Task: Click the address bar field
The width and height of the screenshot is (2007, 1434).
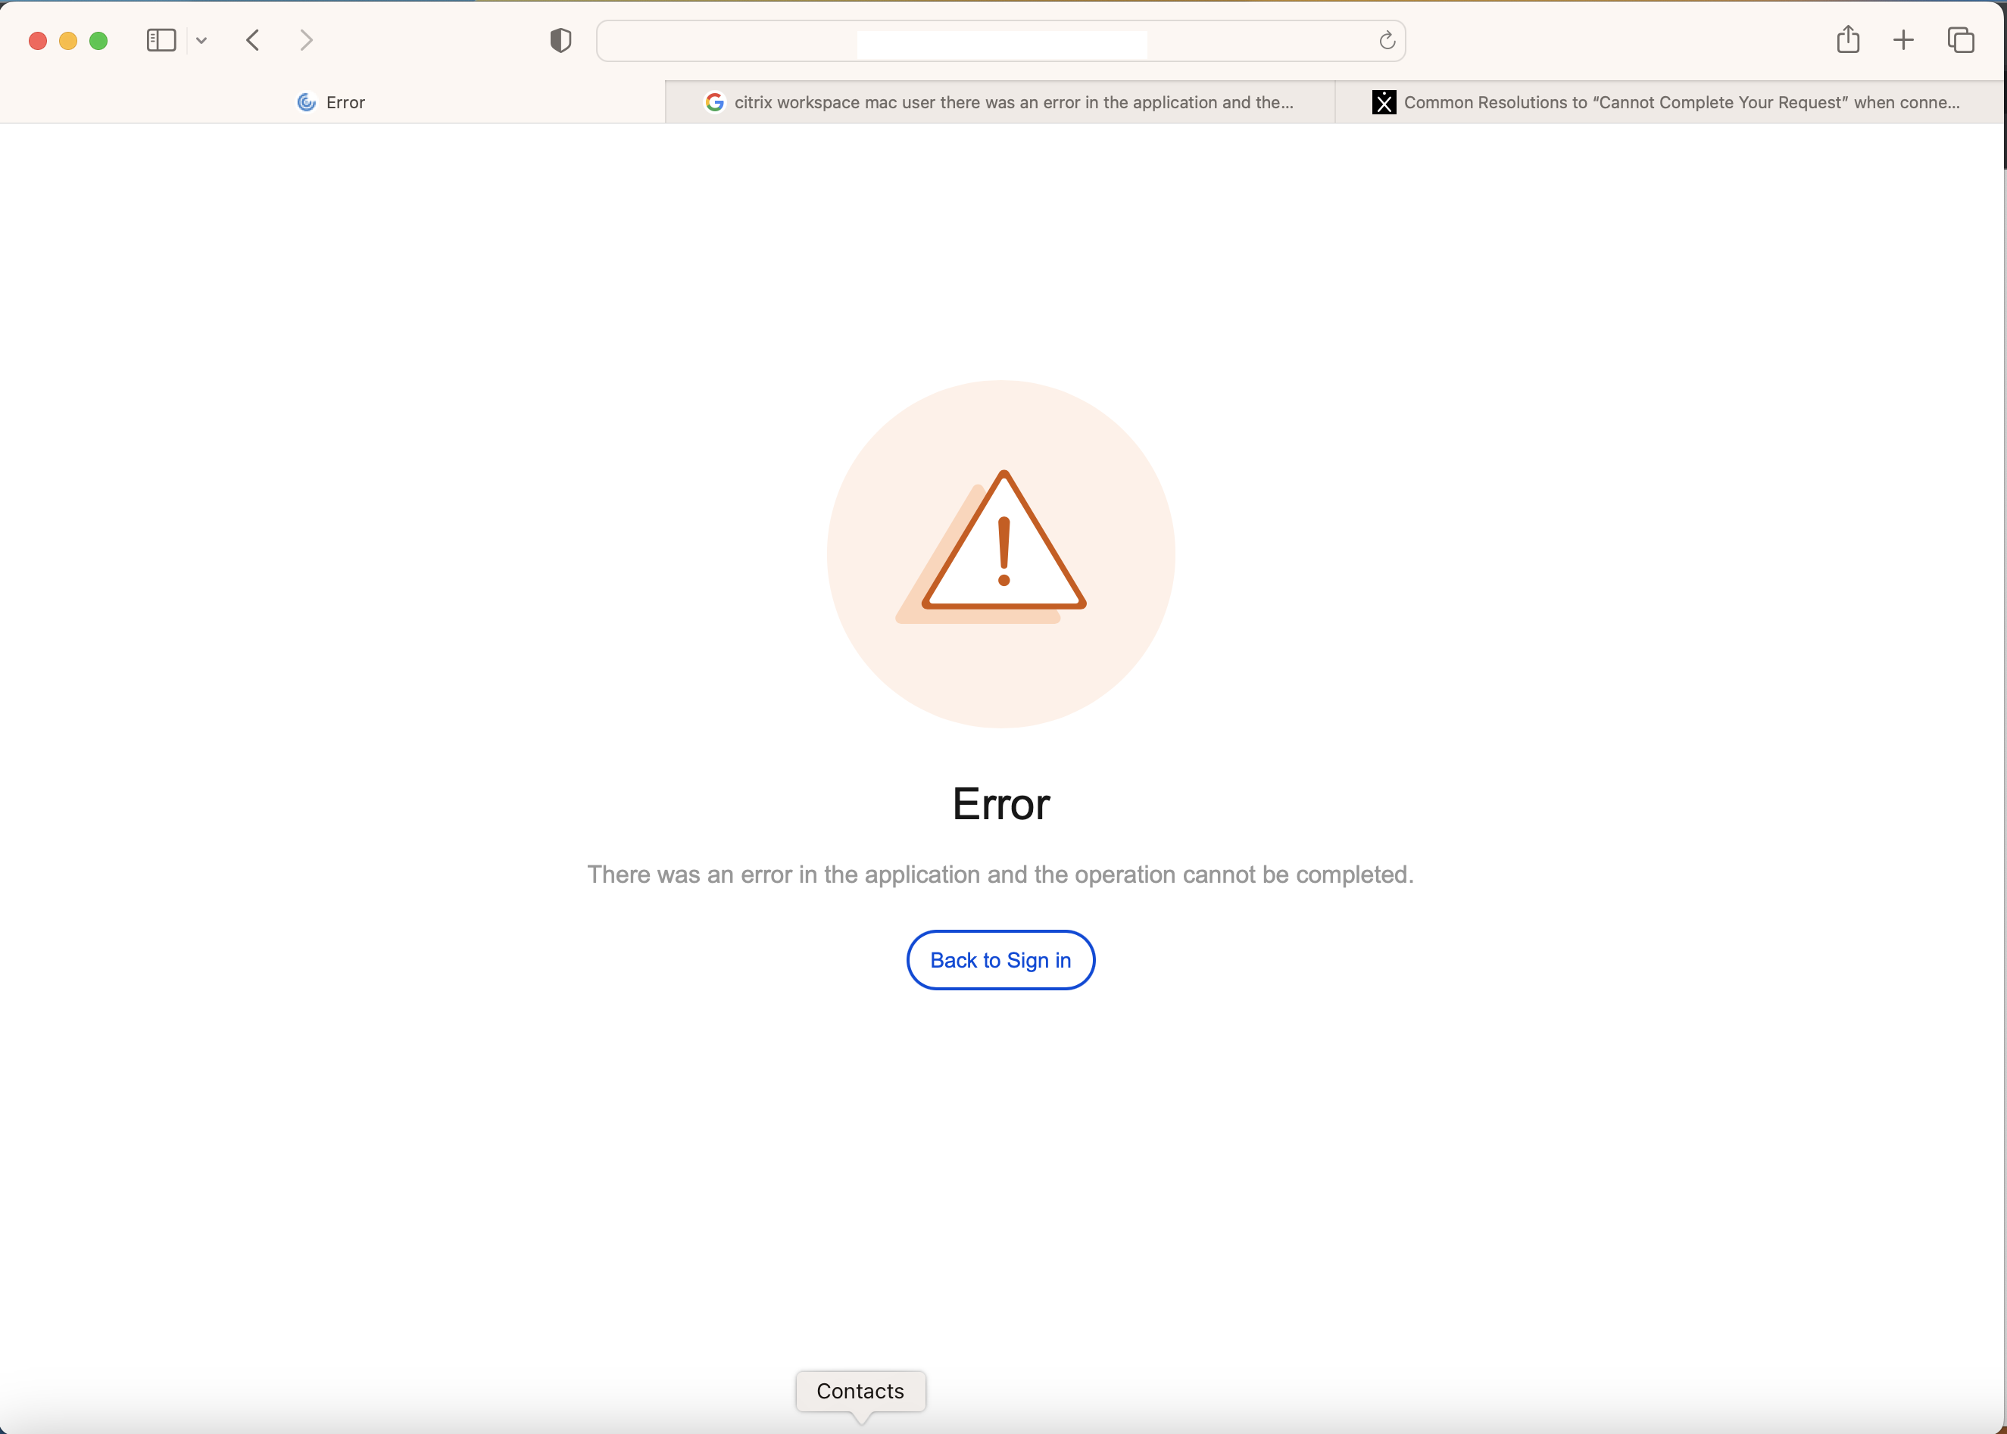Action: click(1001, 41)
